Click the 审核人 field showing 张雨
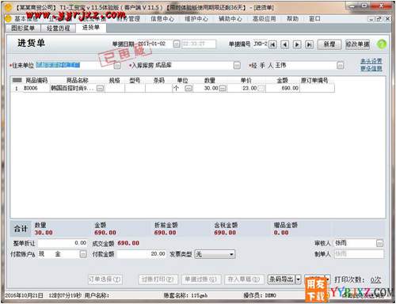Screen dimensions: 396x304 (x=355, y=243)
